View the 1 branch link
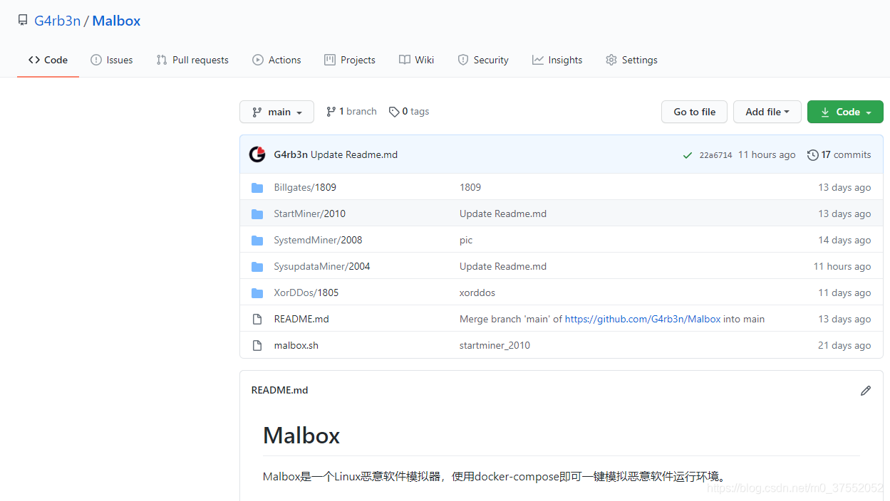This screenshot has height=501, width=890. click(x=351, y=111)
